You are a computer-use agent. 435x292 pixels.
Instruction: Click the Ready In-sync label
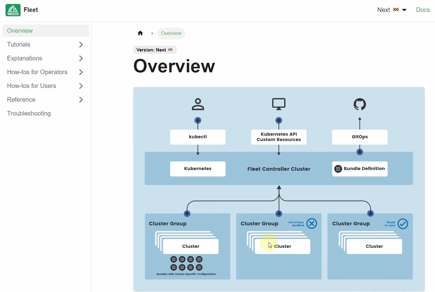point(390,224)
